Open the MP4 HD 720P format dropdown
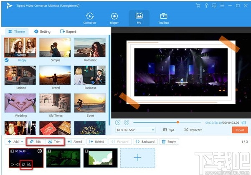The image size is (251, 175). pos(135,130)
